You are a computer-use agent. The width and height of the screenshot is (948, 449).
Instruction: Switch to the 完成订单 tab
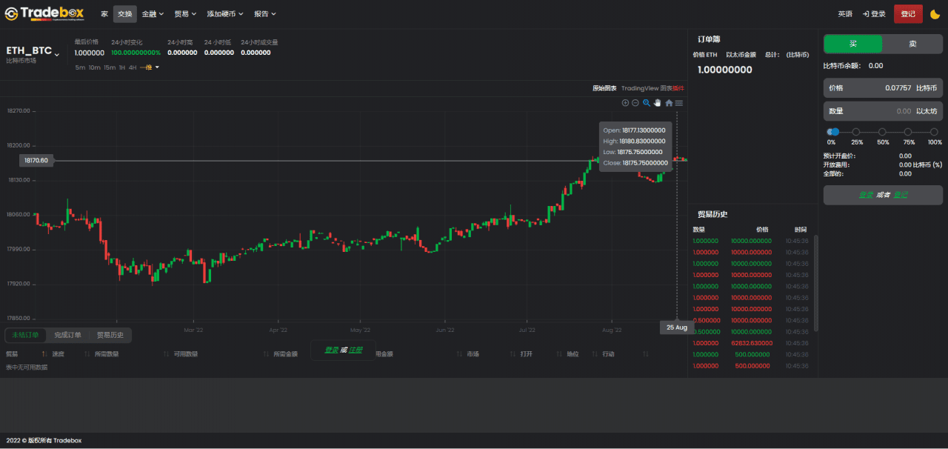coord(67,335)
